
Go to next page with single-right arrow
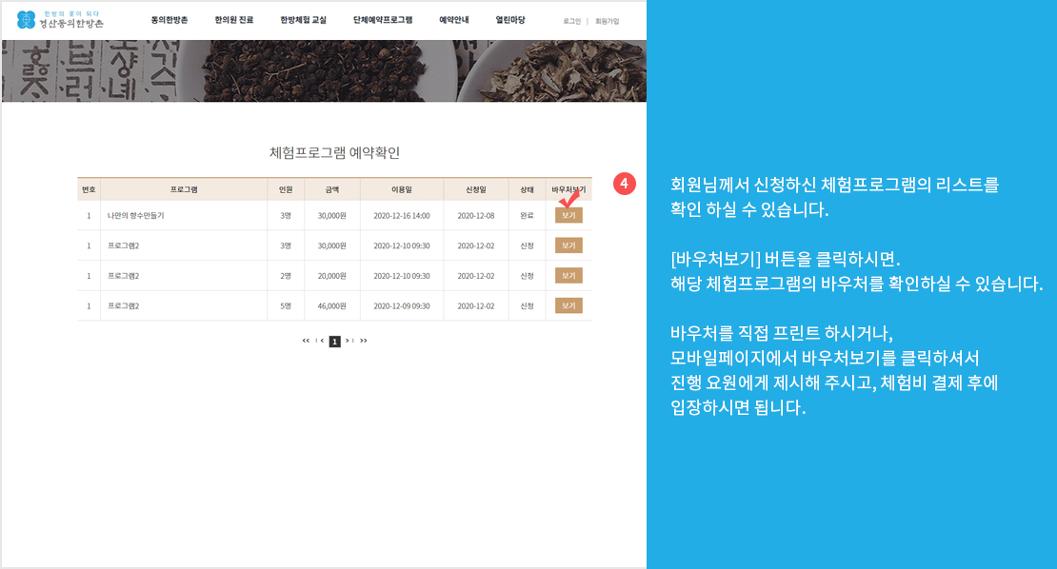pyautogui.click(x=349, y=341)
